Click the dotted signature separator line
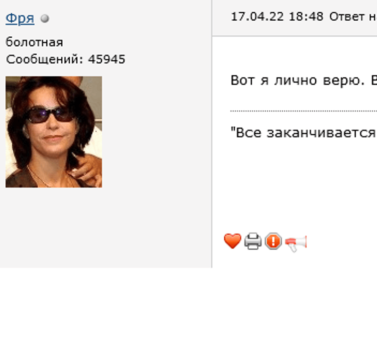377x350 pixels. click(x=303, y=111)
